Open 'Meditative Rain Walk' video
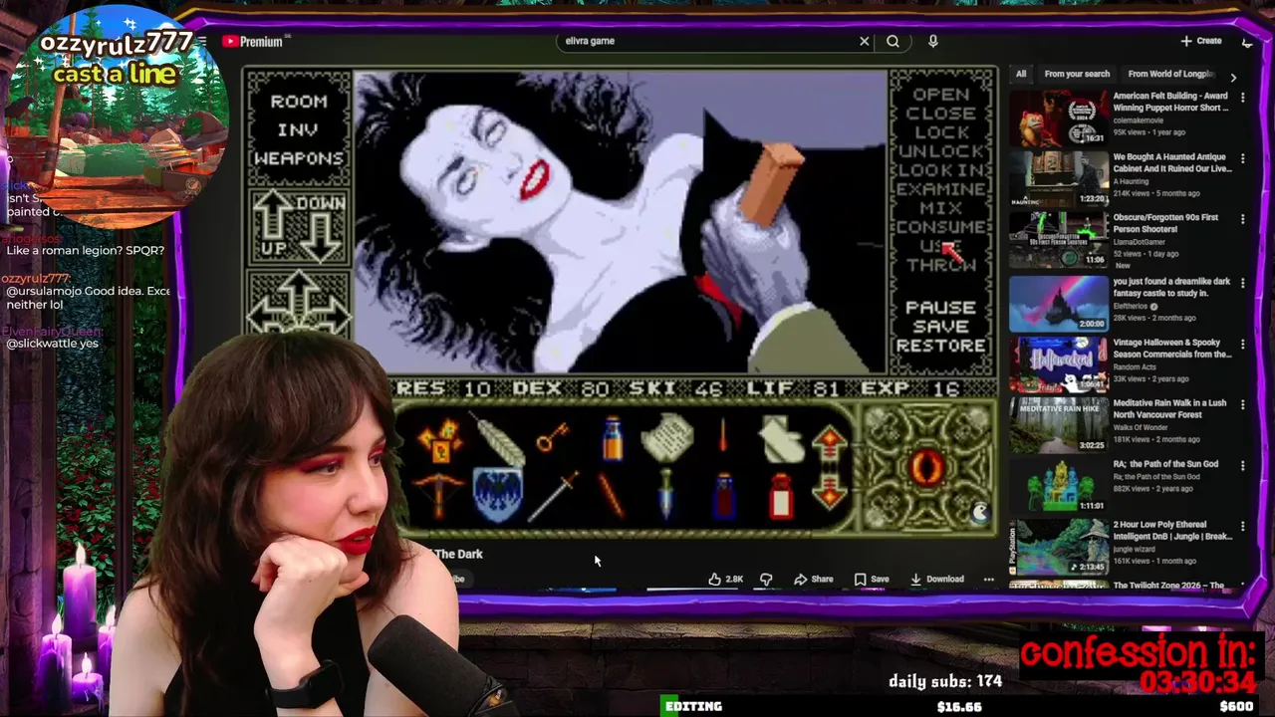The height and width of the screenshot is (717, 1275). tap(1058, 425)
